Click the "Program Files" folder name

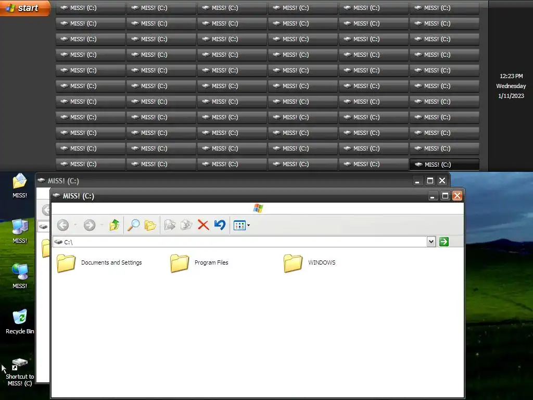tap(211, 262)
